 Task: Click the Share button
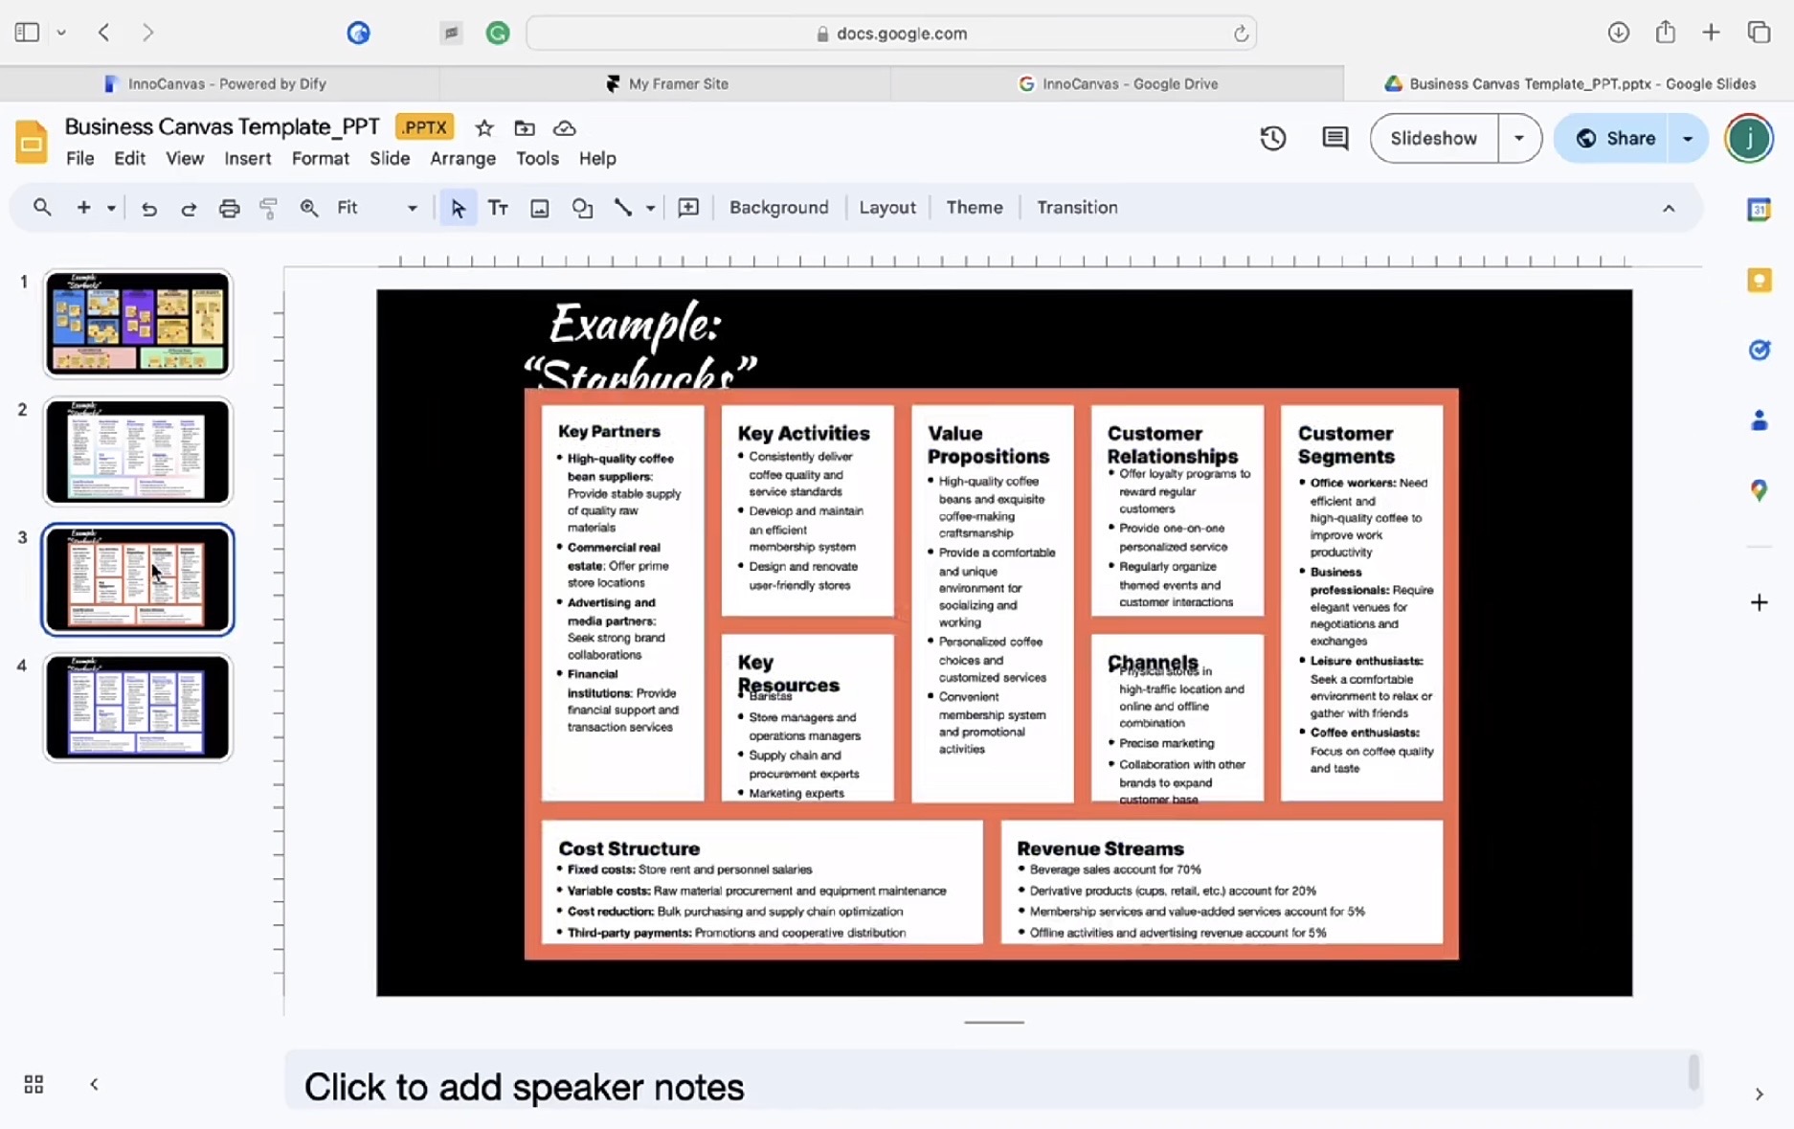(x=1614, y=138)
